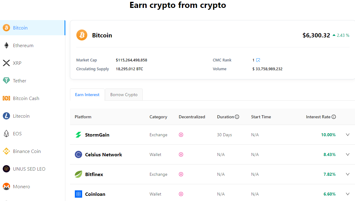Viewport: 355px width, 201px height.
Task: Click the Monero icon in the sidebar
Action: [6, 186]
